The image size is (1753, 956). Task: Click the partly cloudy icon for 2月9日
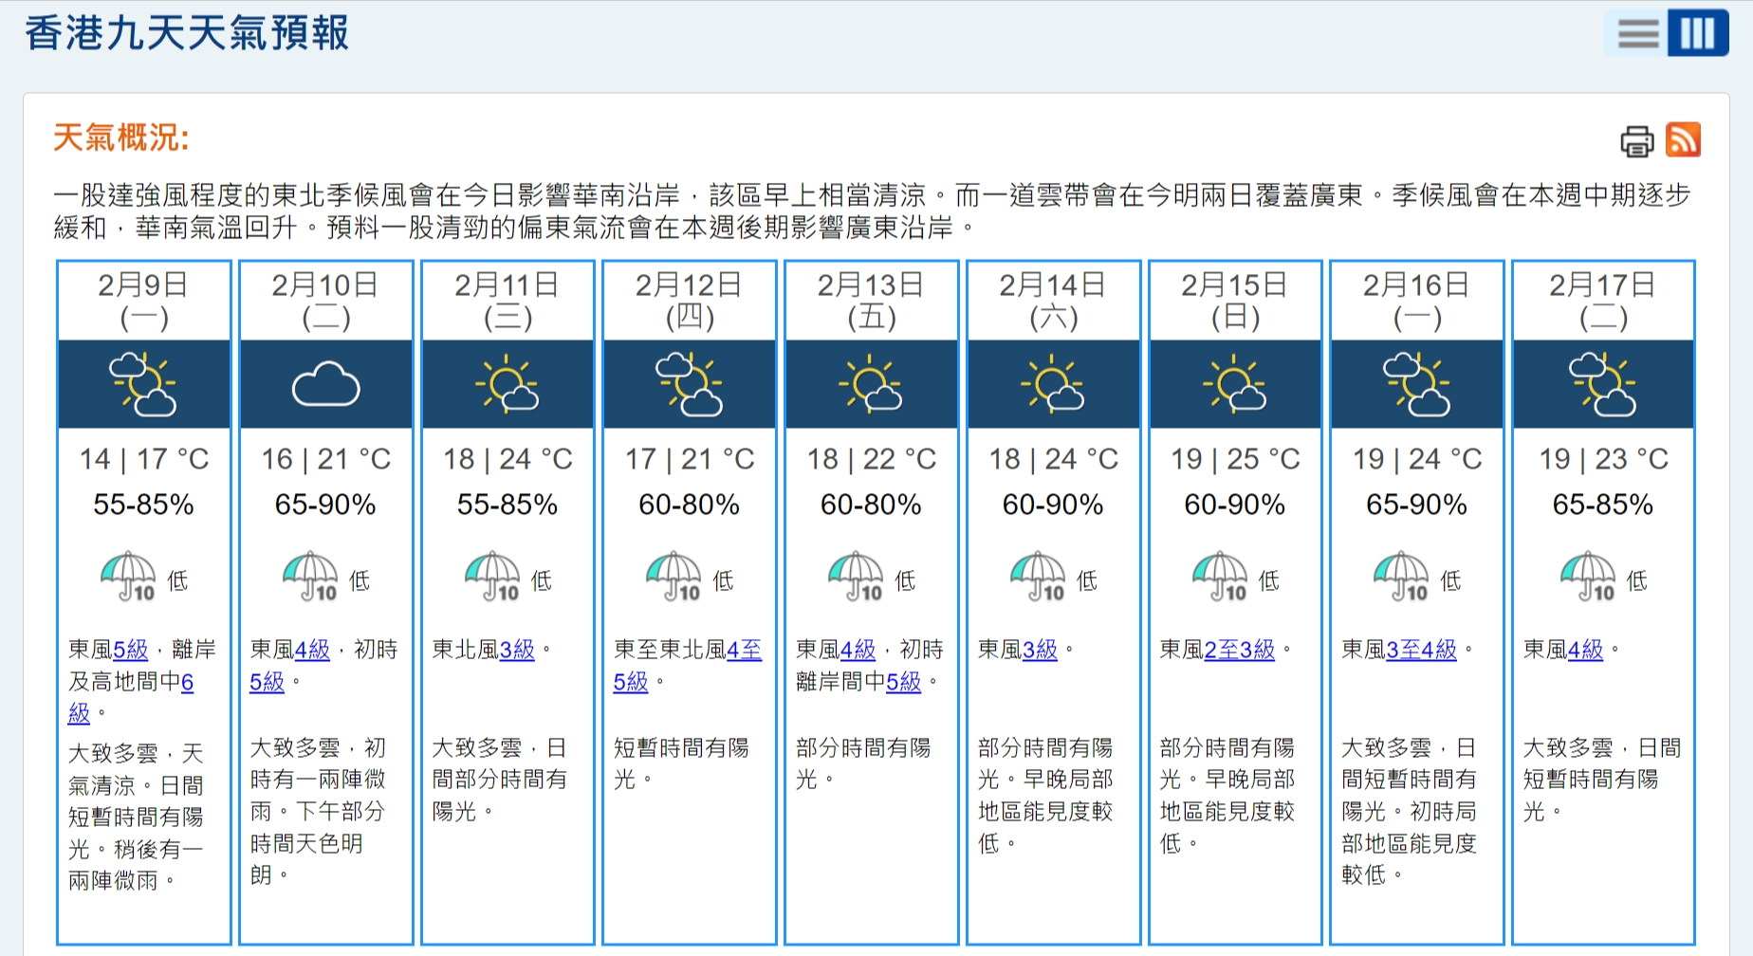coord(143,384)
